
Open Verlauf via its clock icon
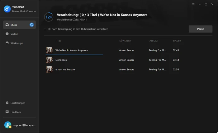click(7, 34)
